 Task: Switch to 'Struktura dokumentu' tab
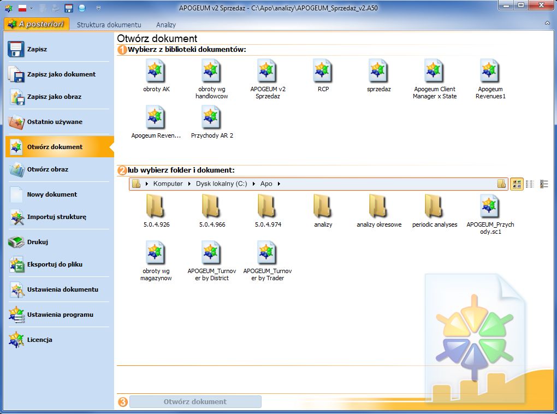(109, 25)
